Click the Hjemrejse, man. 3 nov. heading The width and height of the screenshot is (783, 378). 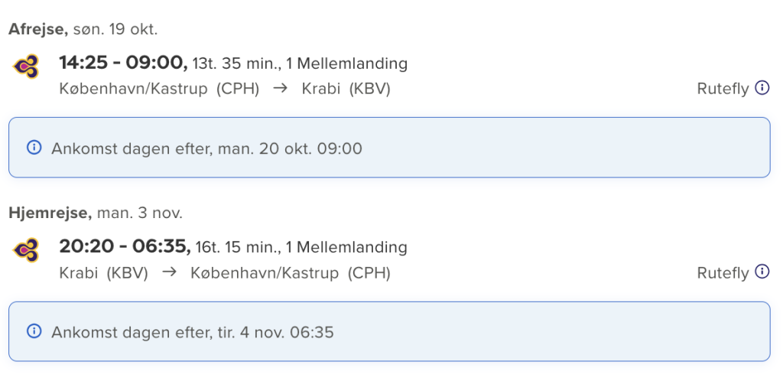pos(96,213)
